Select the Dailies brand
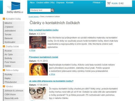 (x=14, y=66)
